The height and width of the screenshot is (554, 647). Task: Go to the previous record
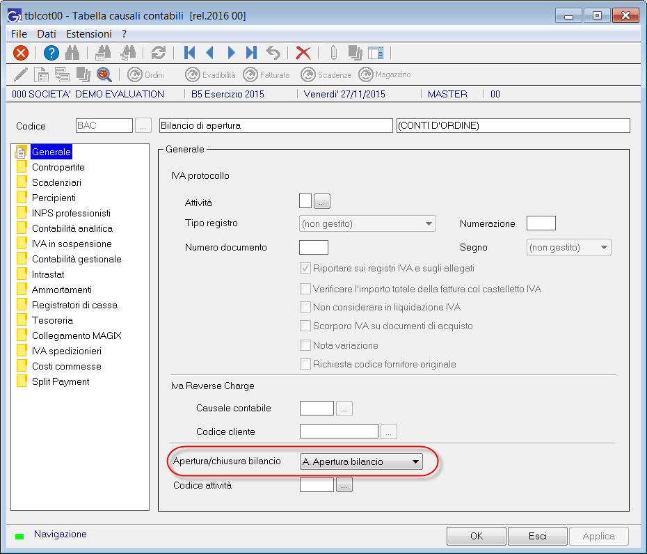pos(209,53)
